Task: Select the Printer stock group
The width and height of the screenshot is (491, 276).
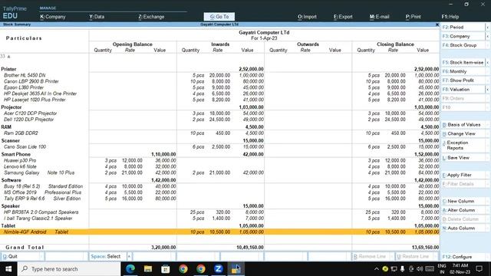Action: click(8, 69)
